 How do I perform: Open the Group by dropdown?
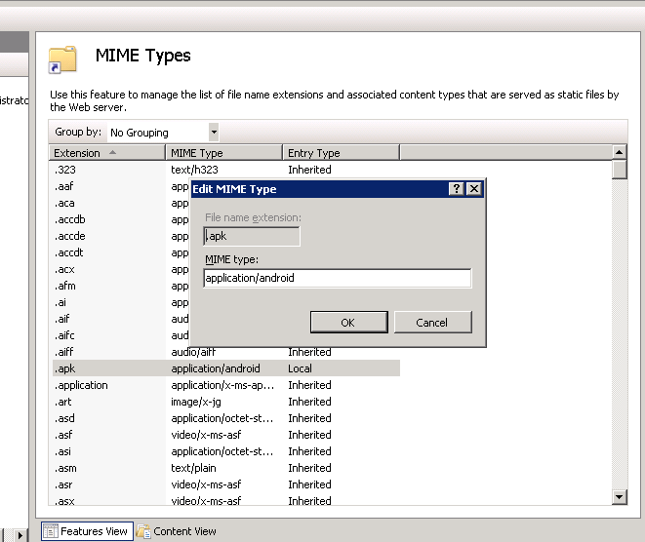pyautogui.click(x=214, y=133)
